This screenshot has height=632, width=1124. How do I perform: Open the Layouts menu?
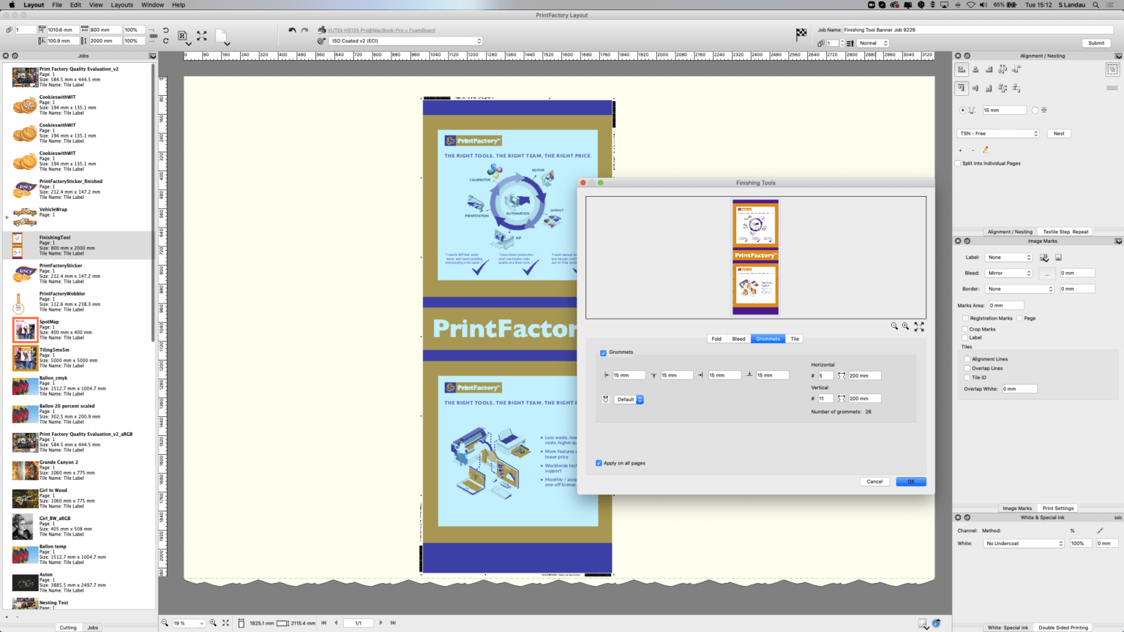click(122, 4)
